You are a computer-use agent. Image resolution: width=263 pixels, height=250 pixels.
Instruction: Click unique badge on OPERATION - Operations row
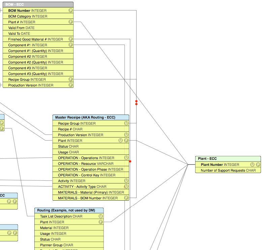pyautogui.click(x=126, y=157)
